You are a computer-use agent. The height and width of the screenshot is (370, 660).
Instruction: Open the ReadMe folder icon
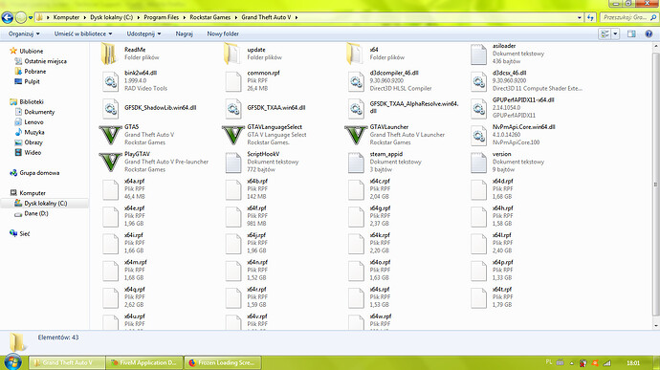(109, 54)
